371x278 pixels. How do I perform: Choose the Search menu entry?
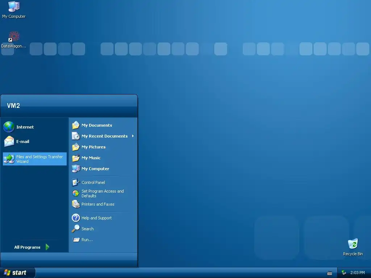[x=103, y=229]
